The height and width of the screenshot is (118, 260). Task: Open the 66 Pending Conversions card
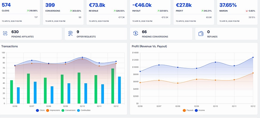click(x=161, y=34)
